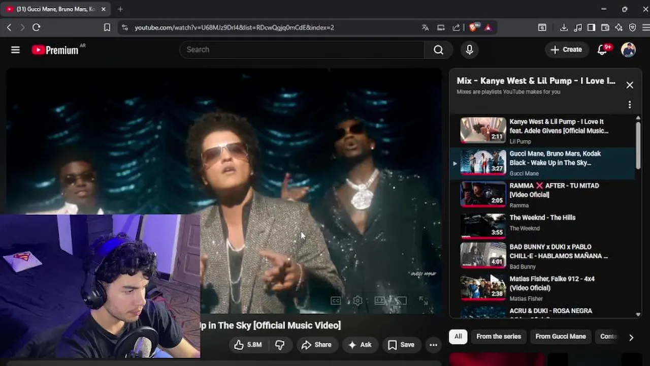Play RAMMA AFTER - TU MITAD from the mix
The height and width of the screenshot is (366, 650).
tap(542, 195)
